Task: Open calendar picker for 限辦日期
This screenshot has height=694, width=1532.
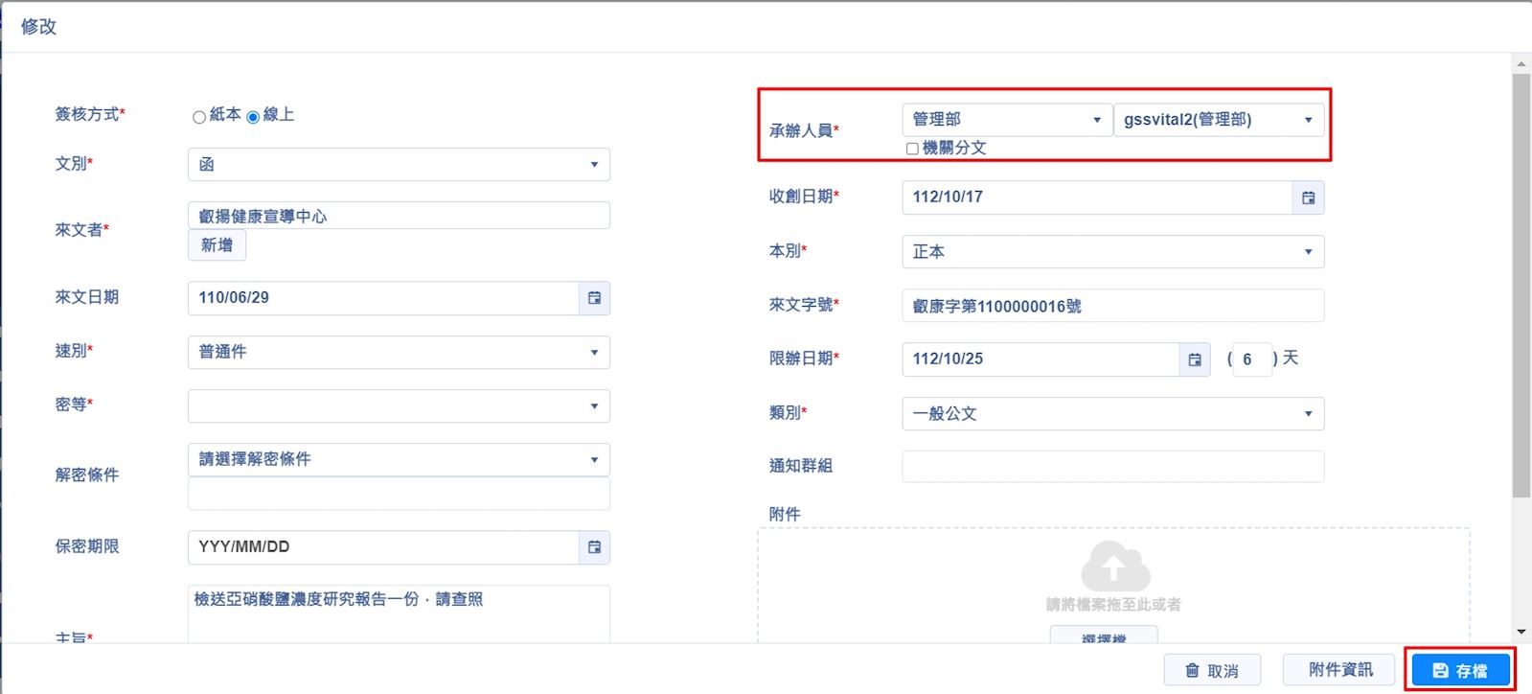Action: (x=1194, y=359)
